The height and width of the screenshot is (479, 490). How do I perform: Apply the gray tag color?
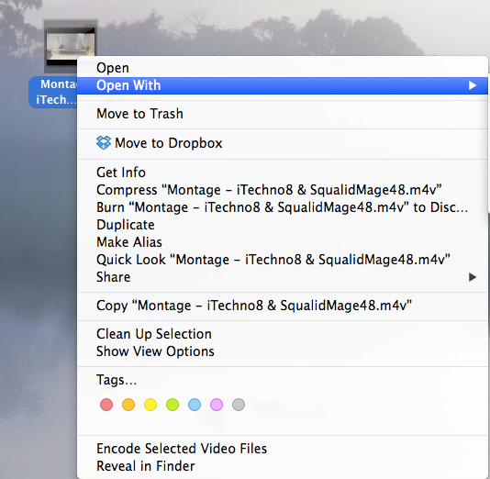(x=239, y=405)
